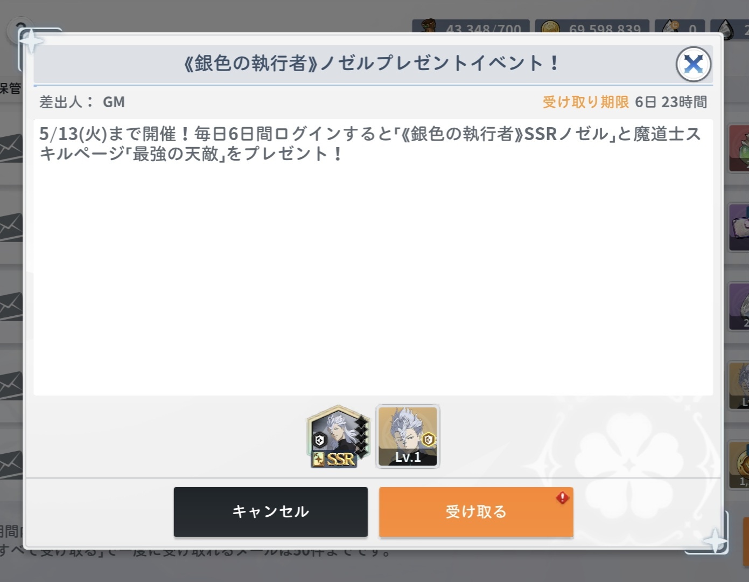This screenshot has height=582, width=749.
Task: Click the mail message body text area
Action: [373, 257]
